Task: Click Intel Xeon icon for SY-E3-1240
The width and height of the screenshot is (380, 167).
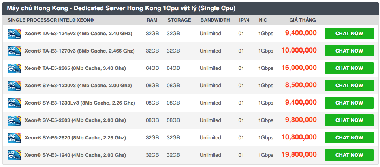Action: tap(14, 156)
